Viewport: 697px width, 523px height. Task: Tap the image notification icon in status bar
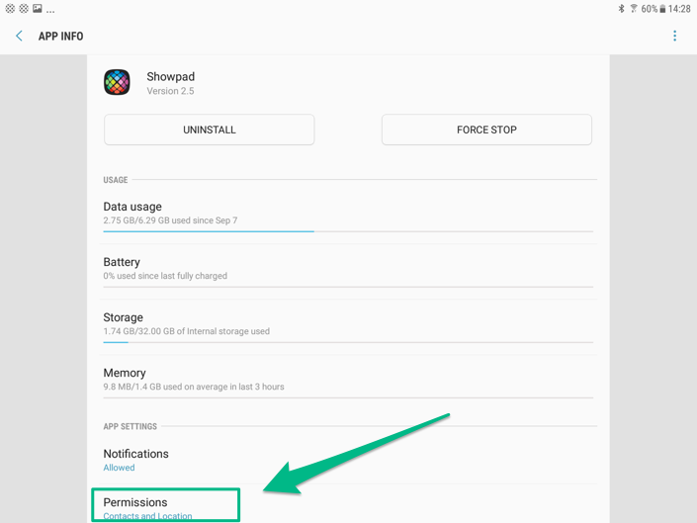(38, 9)
